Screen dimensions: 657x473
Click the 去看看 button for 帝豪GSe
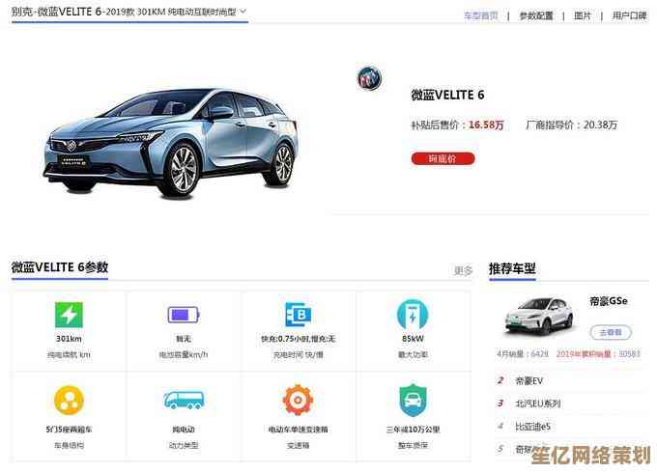[611, 332]
